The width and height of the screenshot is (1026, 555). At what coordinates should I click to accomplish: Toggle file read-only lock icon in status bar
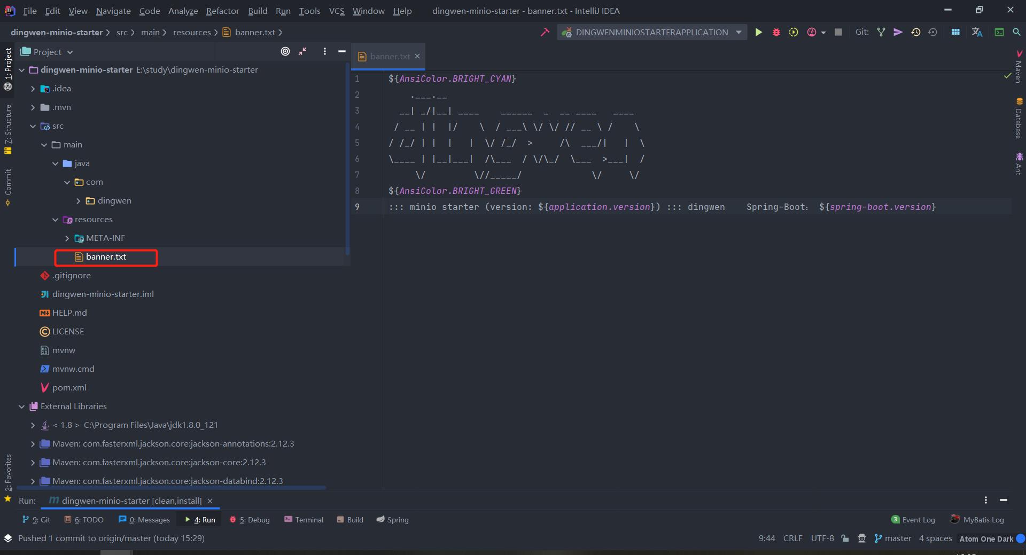tap(845, 538)
